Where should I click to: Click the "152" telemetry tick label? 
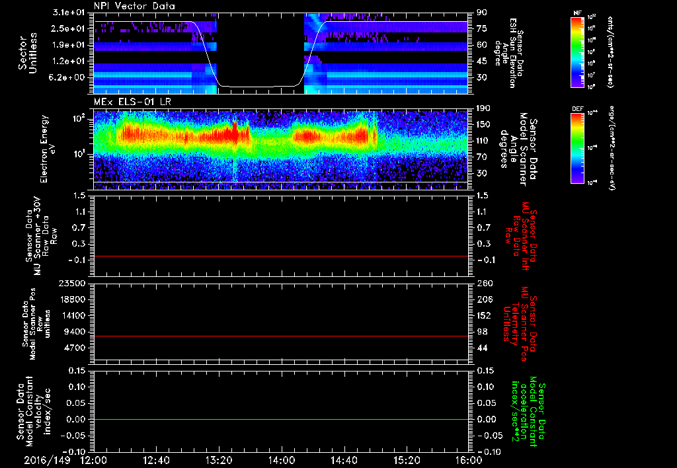pyautogui.click(x=483, y=315)
